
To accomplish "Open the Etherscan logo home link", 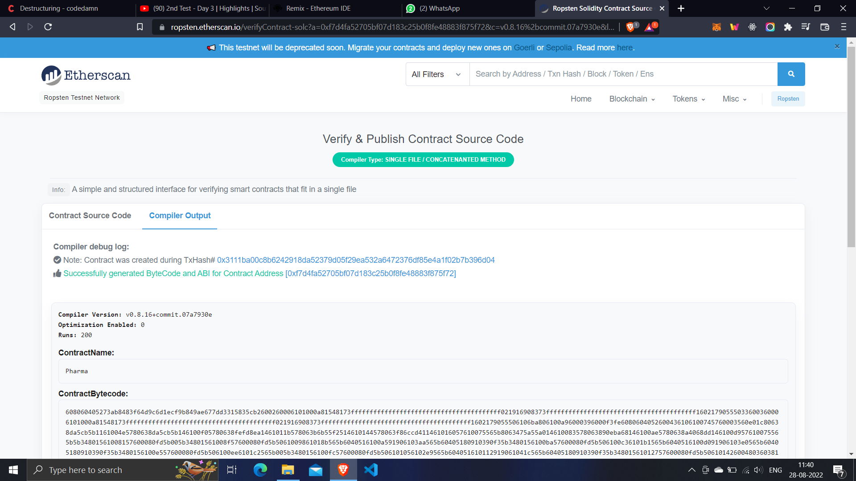I will [x=86, y=75].
